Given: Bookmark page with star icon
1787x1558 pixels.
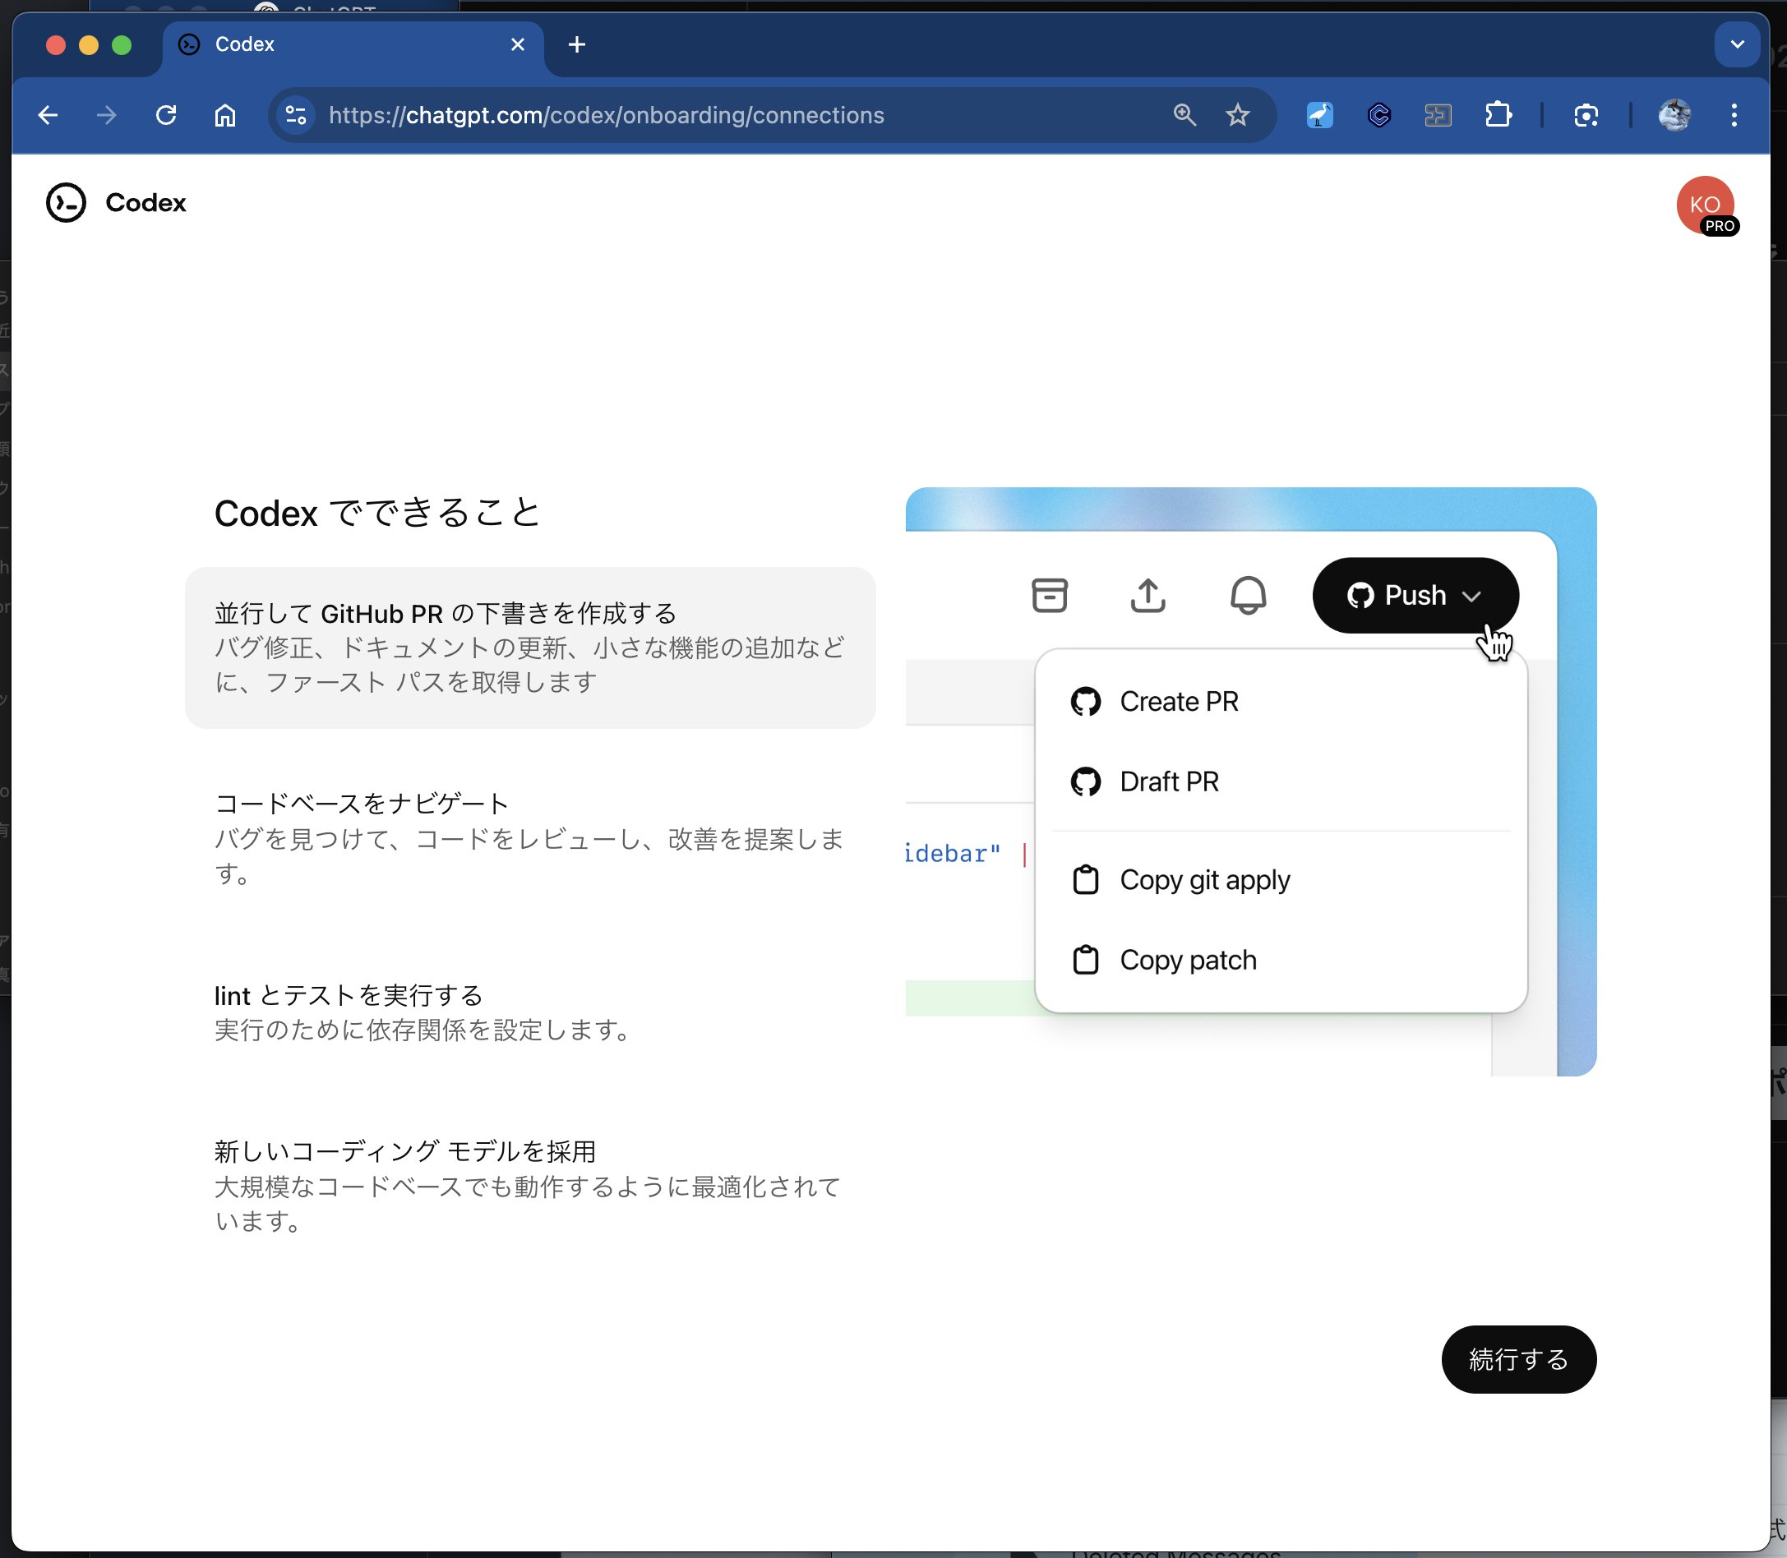Looking at the screenshot, I should 1236,116.
